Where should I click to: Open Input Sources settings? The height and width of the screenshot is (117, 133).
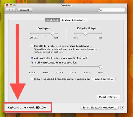tap(104, 79)
